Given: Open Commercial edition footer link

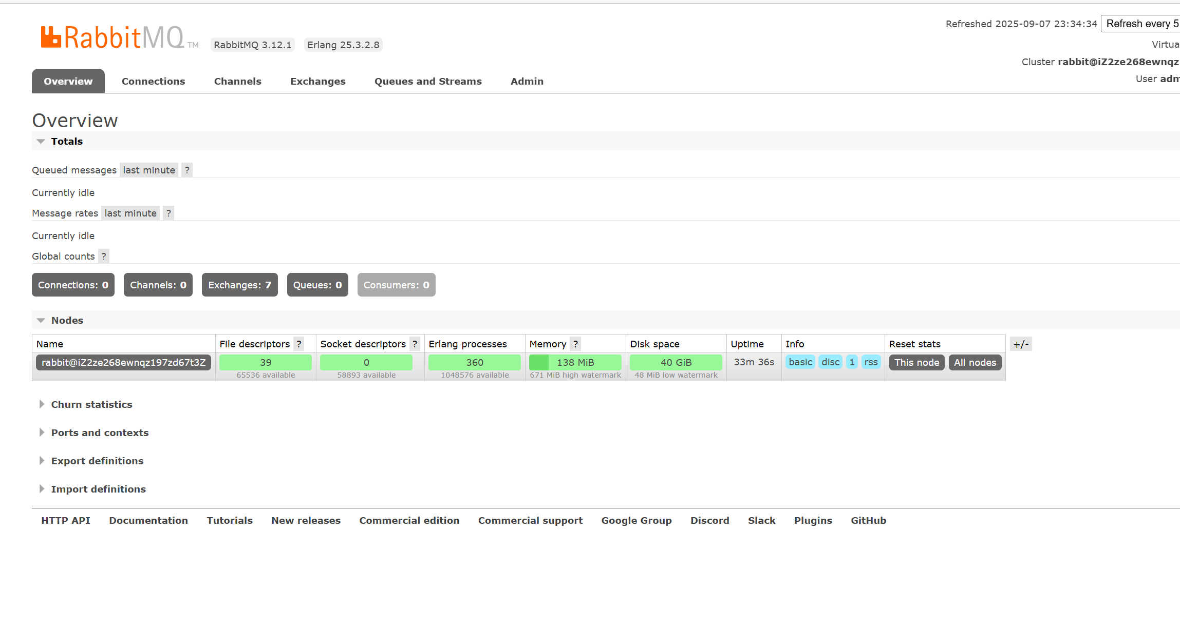Looking at the screenshot, I should click(x=409, y=520).
